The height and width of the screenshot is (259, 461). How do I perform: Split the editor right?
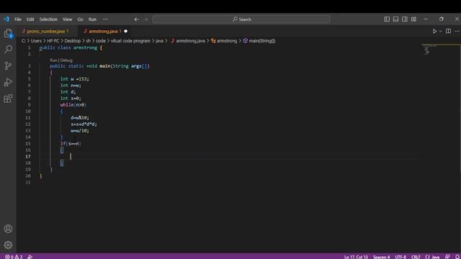tap(448, 31)
